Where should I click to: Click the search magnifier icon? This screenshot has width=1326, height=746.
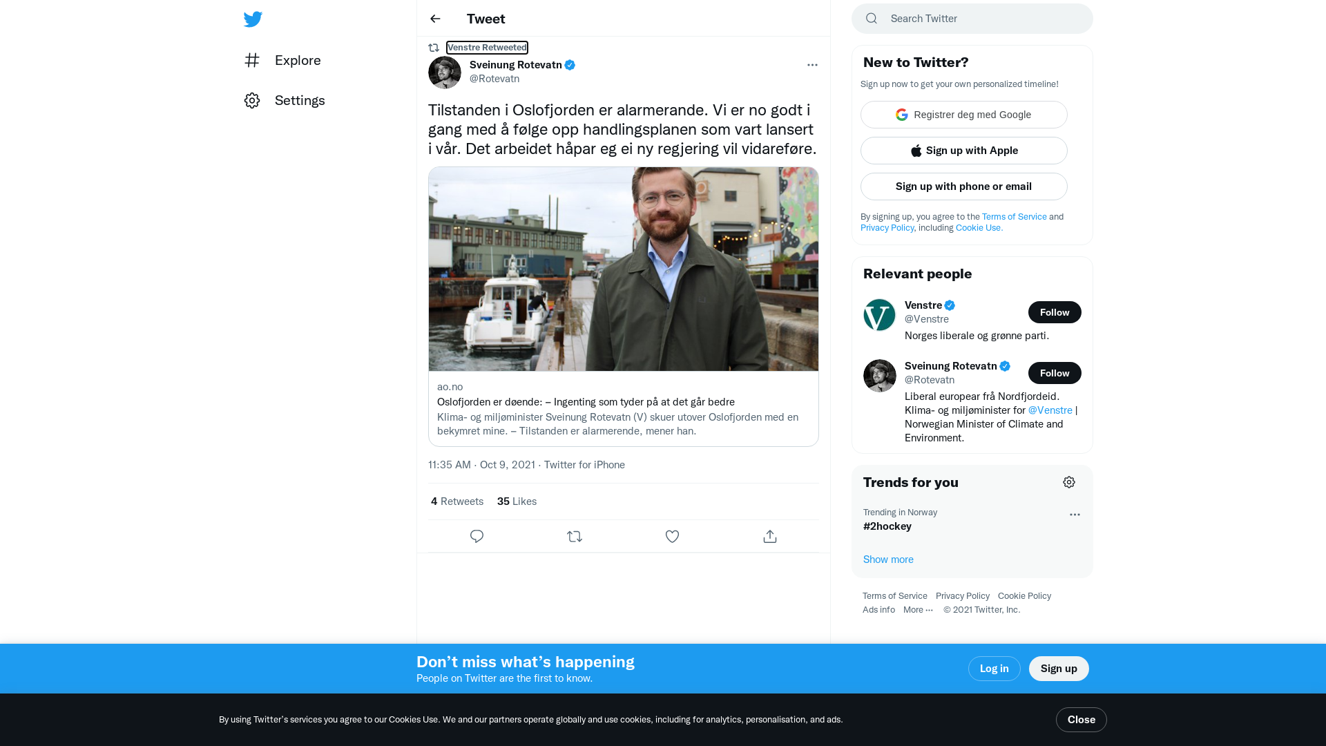point(872,19)
